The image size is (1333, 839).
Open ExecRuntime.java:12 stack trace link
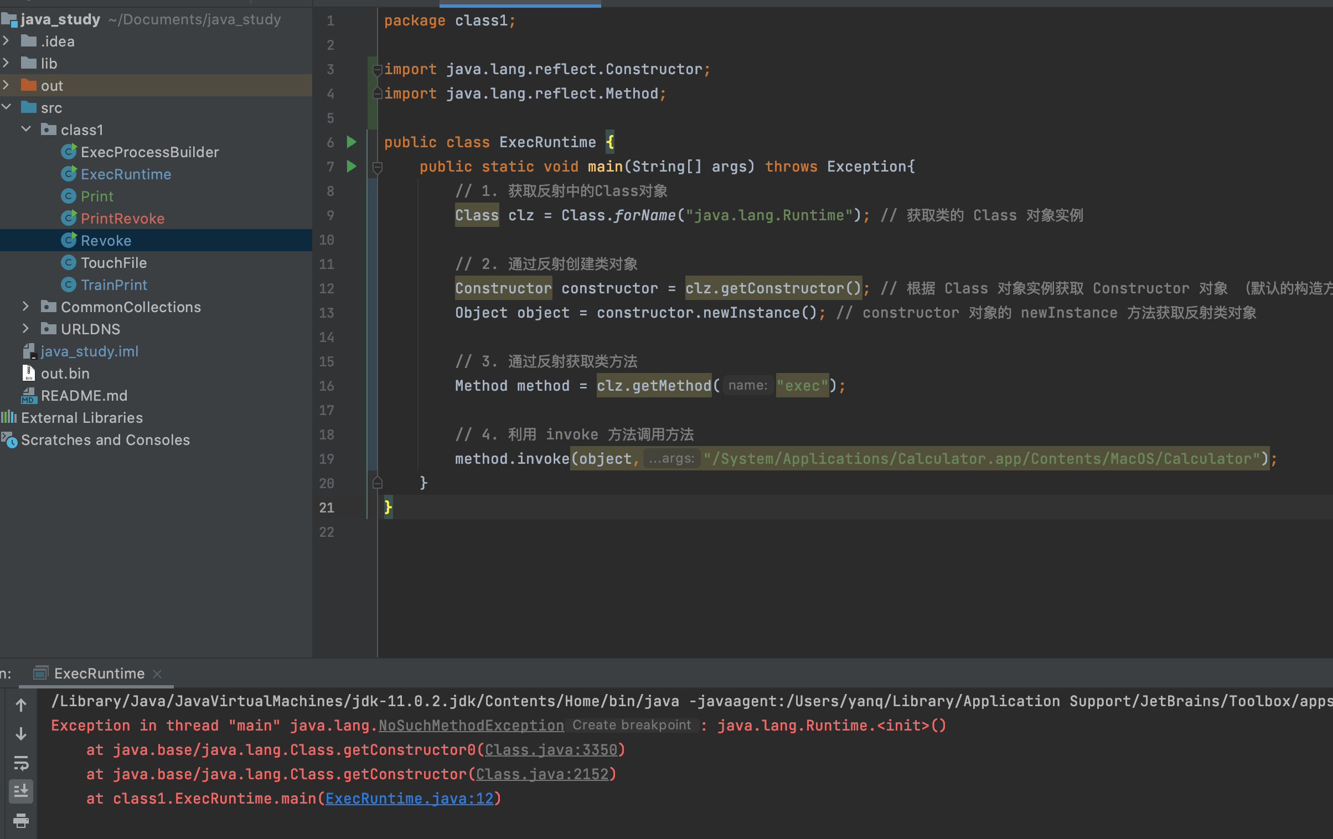(409, 798)
